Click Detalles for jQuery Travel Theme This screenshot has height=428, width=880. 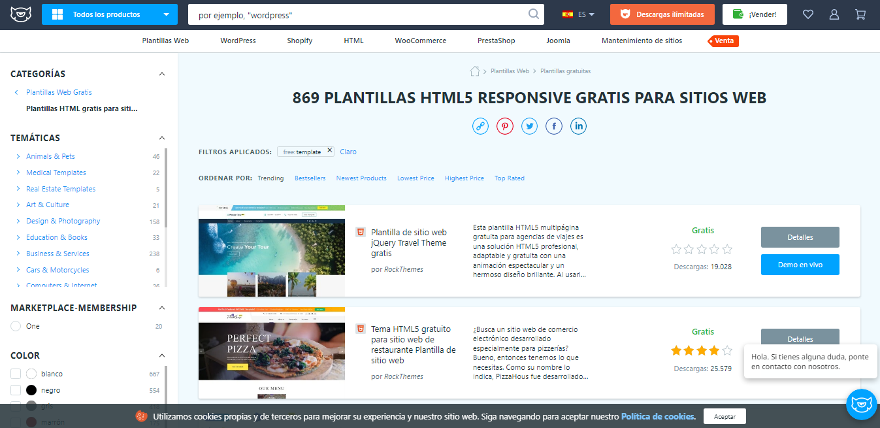pyautogui.click(x=800, y=237)
